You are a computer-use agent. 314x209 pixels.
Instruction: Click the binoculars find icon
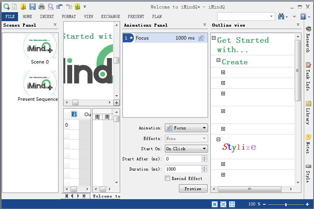coord(281,16)
